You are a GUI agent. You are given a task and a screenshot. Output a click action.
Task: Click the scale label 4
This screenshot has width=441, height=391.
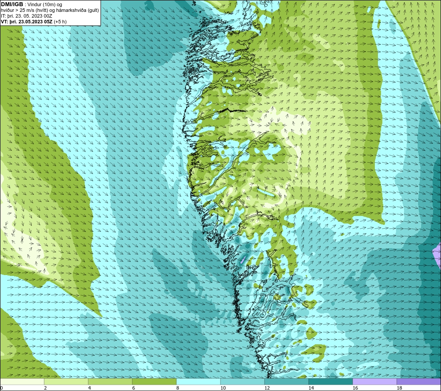(x=90, y=388)
